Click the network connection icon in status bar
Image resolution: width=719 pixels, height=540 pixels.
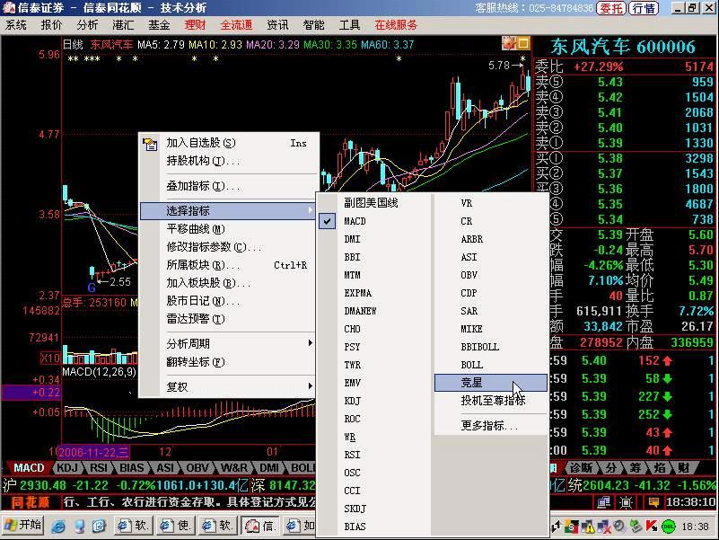[x=604, y=502]
